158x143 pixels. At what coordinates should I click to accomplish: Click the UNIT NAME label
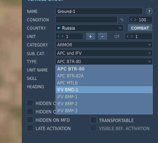coord(37,70)
